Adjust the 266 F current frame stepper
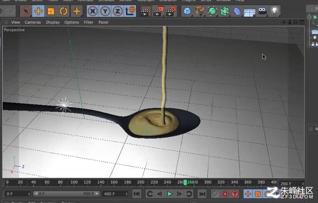 pos(303,184)
